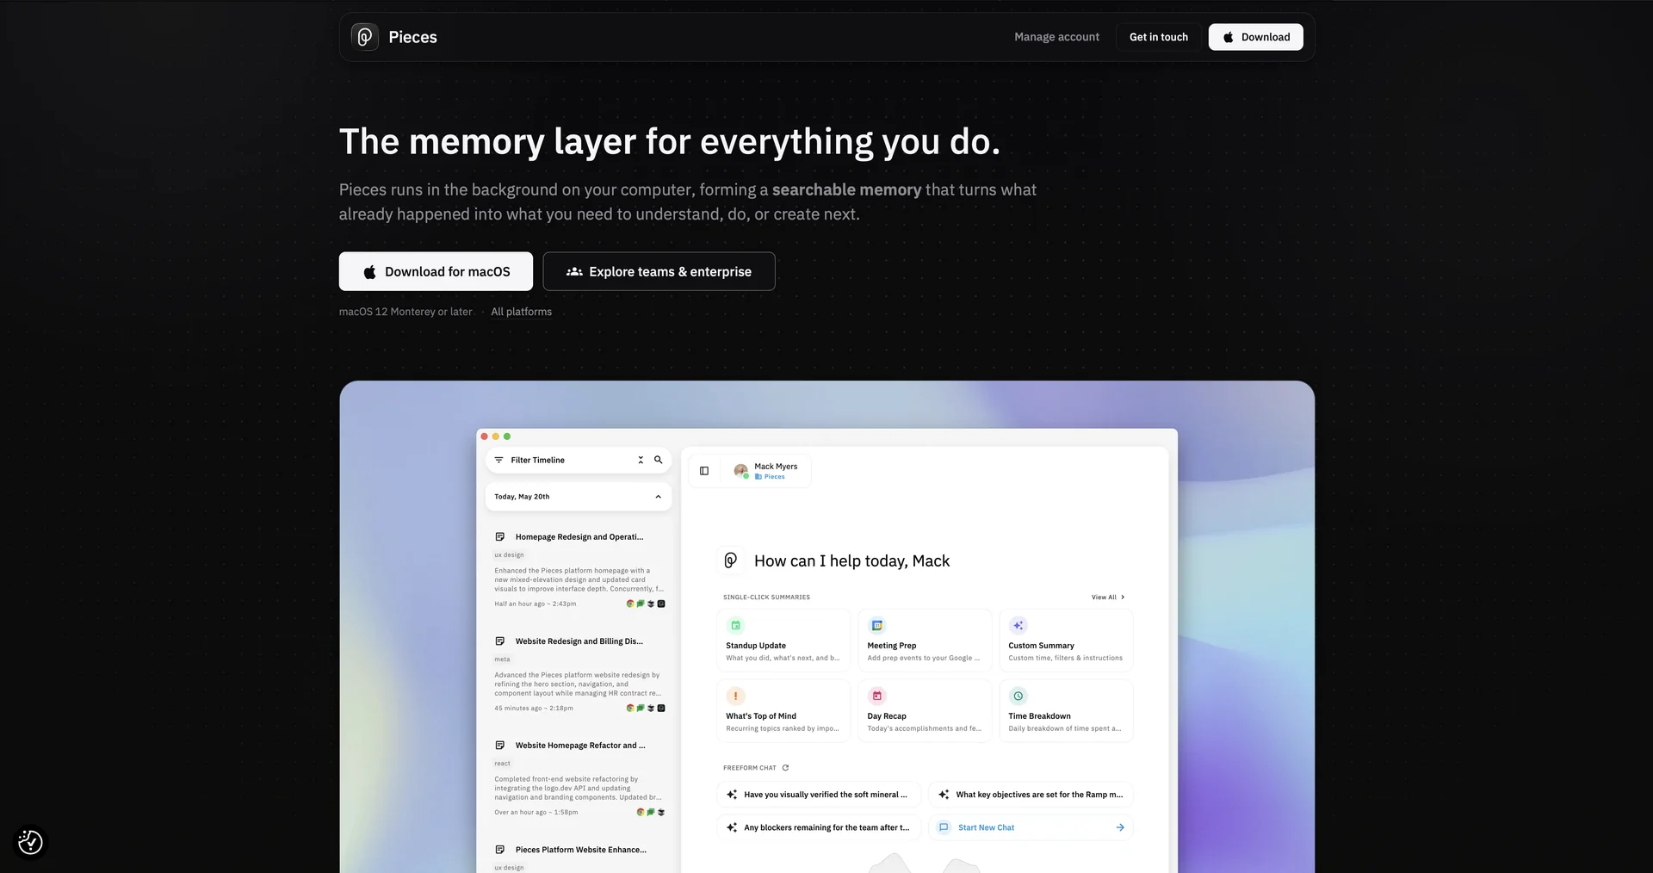
Task: Select the Meeting Prep calendar icon
Action: pos(876,626)
